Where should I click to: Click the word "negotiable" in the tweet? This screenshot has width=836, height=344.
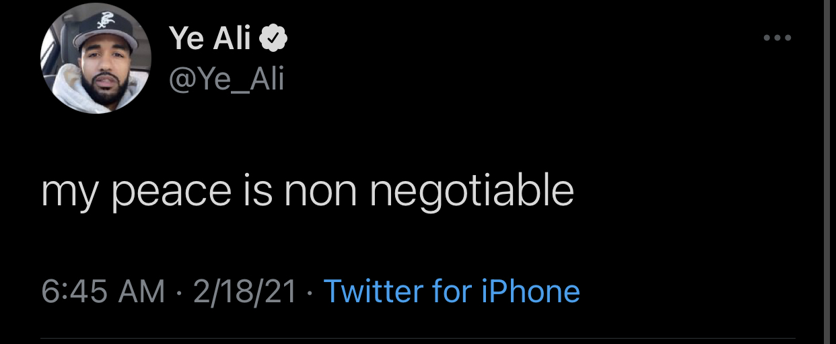472,191
